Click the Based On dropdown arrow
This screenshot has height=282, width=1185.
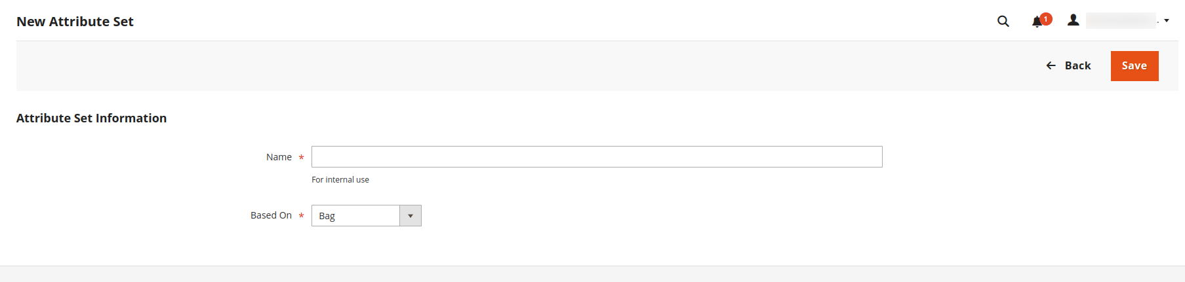point(411,216)
